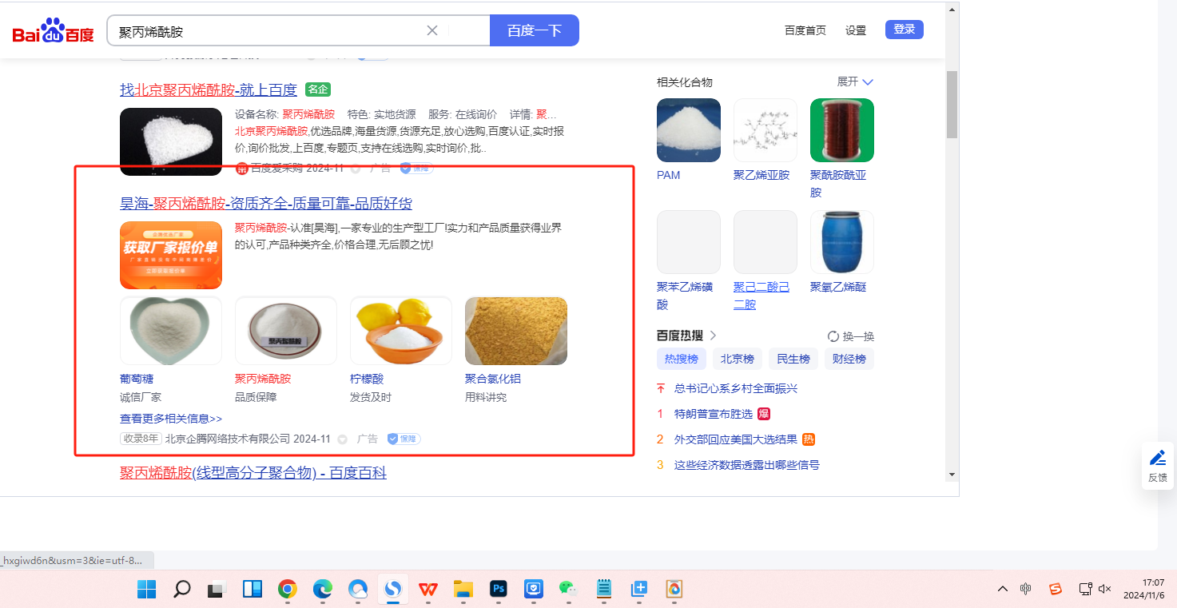This screenshot has height=608, width=1177.
Task: Click the 柠檬酸 product image with lemons
Action: pyautogui.click(x=401, y=331)
